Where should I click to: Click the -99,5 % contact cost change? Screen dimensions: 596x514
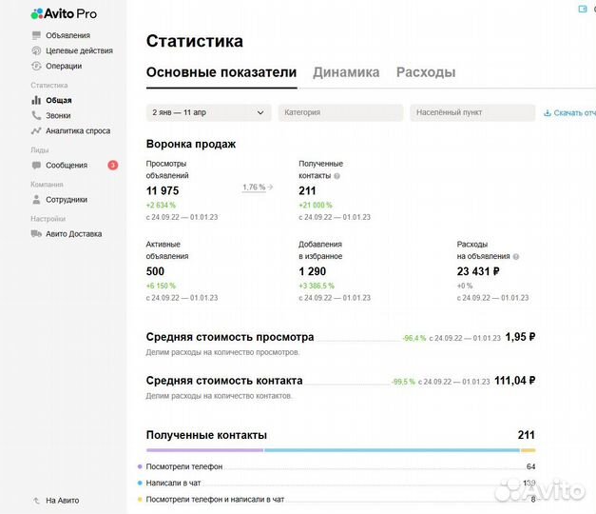click(x=403, y=382)
